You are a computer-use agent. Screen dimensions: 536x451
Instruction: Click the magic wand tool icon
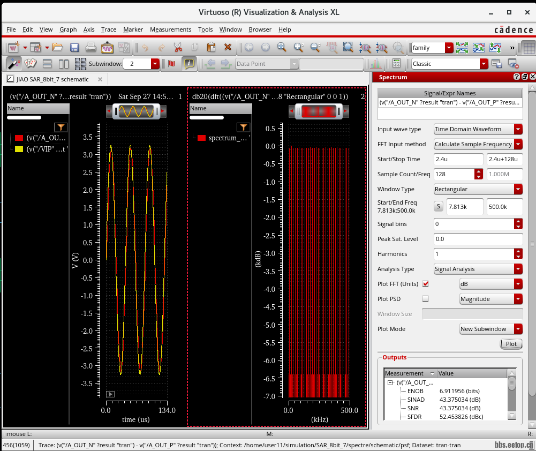14,64
